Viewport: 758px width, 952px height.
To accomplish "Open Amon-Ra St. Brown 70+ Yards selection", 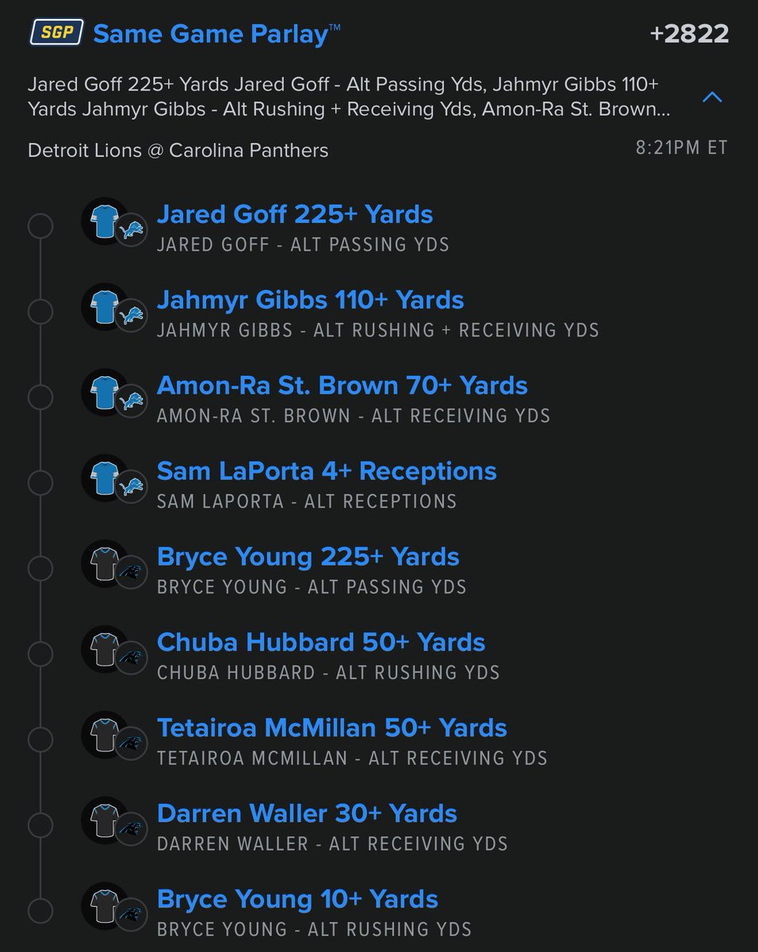I will point(343,386).
